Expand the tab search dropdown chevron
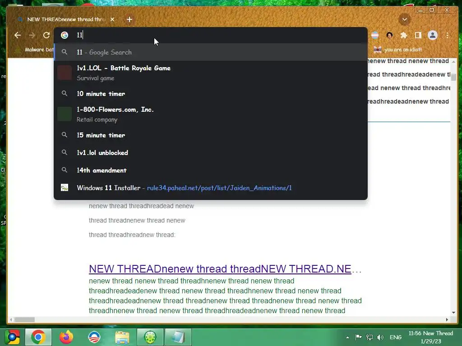Image resolution: width=462 pixels, height=346 pixels. pyautogui.click(x=405, y=19)
